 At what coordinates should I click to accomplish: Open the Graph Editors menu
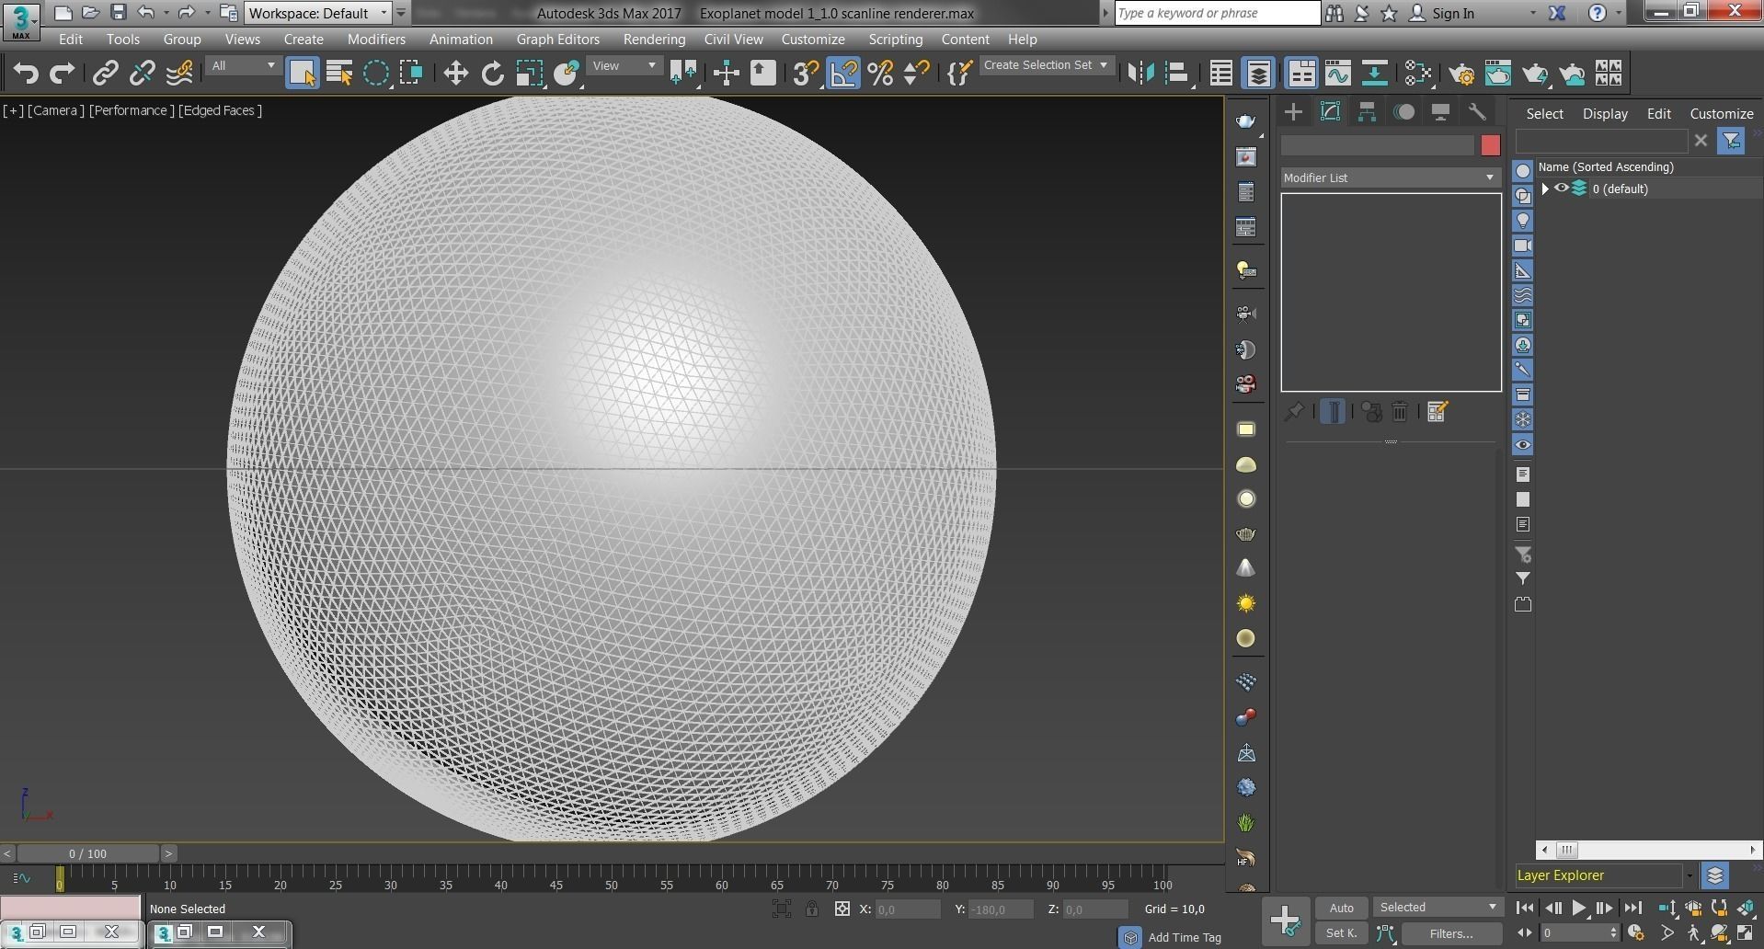click(557, 40)
